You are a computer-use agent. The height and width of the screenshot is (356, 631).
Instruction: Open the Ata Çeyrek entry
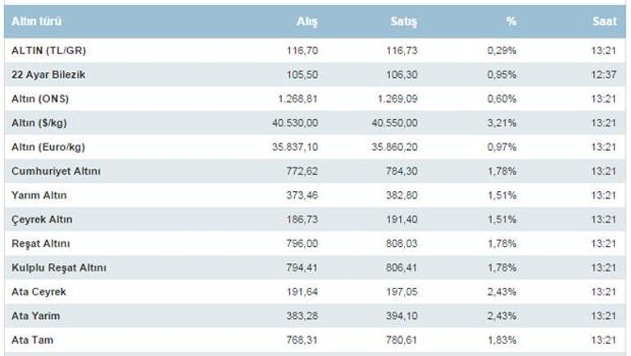click(x=39, y=292)
